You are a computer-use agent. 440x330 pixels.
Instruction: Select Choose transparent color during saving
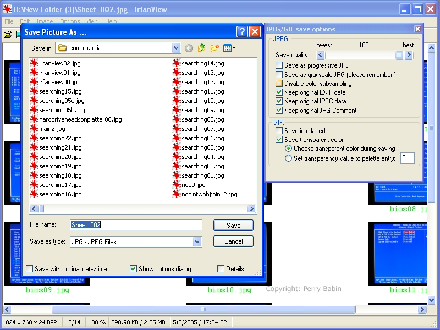288,148
